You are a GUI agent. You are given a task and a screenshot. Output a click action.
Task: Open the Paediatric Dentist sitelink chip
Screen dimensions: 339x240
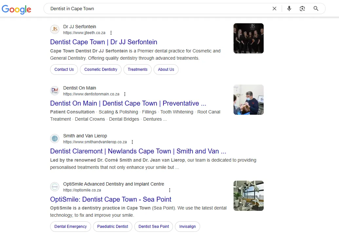[113, 227]
